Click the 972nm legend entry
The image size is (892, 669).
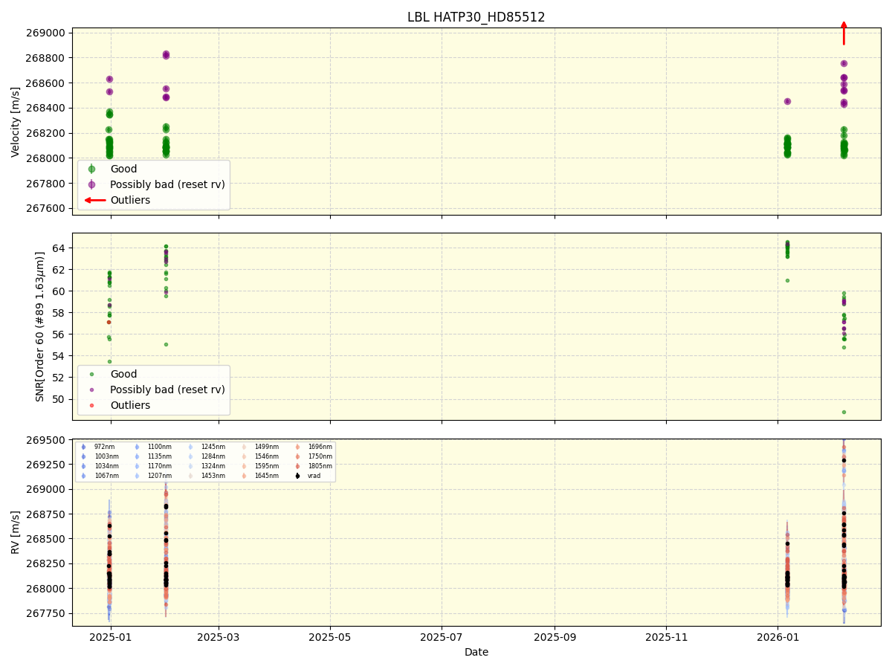[x=98, y=447]
